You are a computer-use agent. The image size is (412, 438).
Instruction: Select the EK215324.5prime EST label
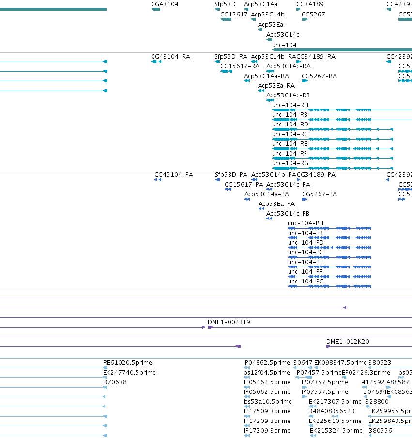point(336,430)
